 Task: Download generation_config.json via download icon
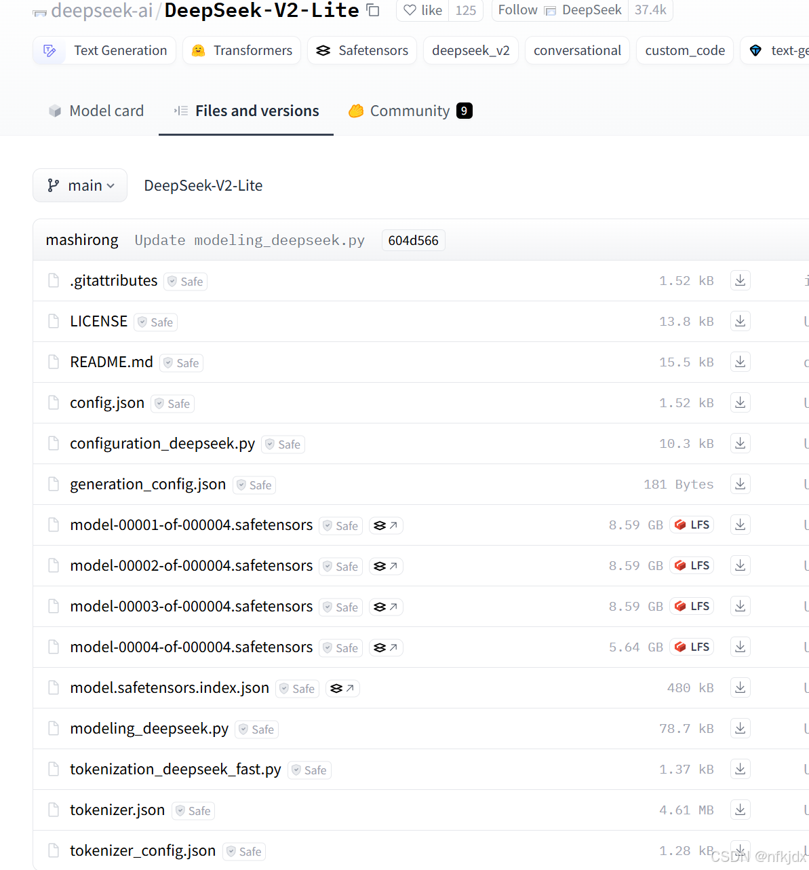[741, 484]
